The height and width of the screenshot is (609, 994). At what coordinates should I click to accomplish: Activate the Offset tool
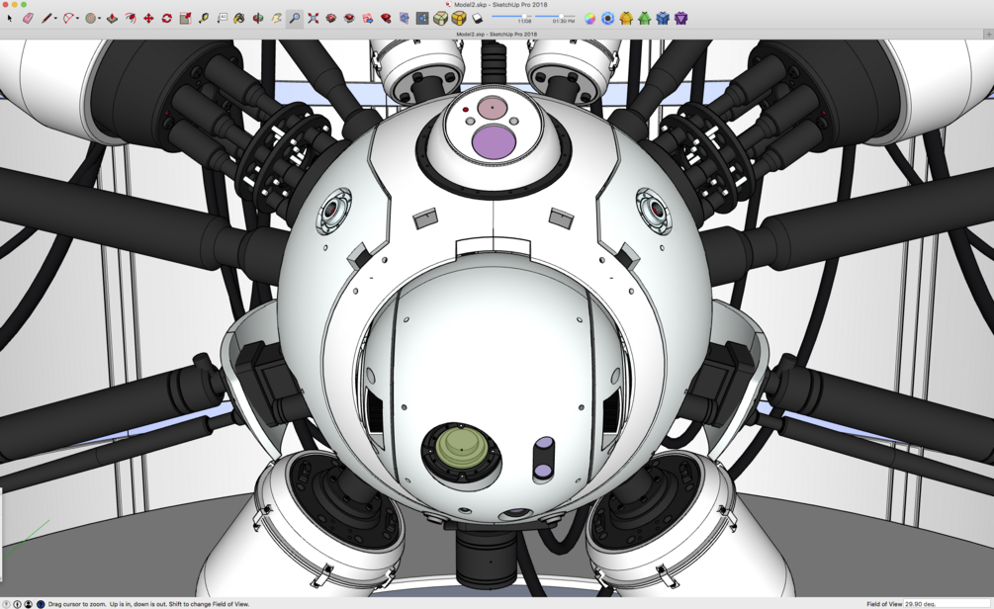pyautogui.click(x=131, y=19)
